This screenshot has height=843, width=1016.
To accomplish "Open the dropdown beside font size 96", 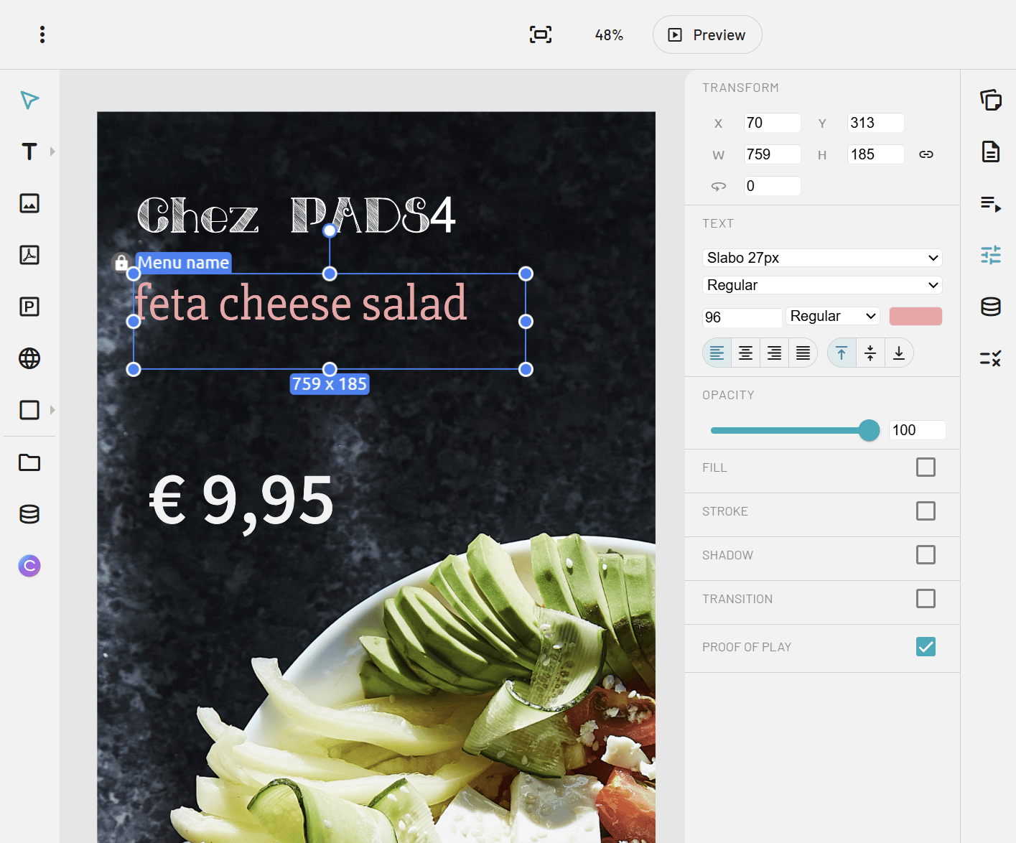I will pos(833,316).
